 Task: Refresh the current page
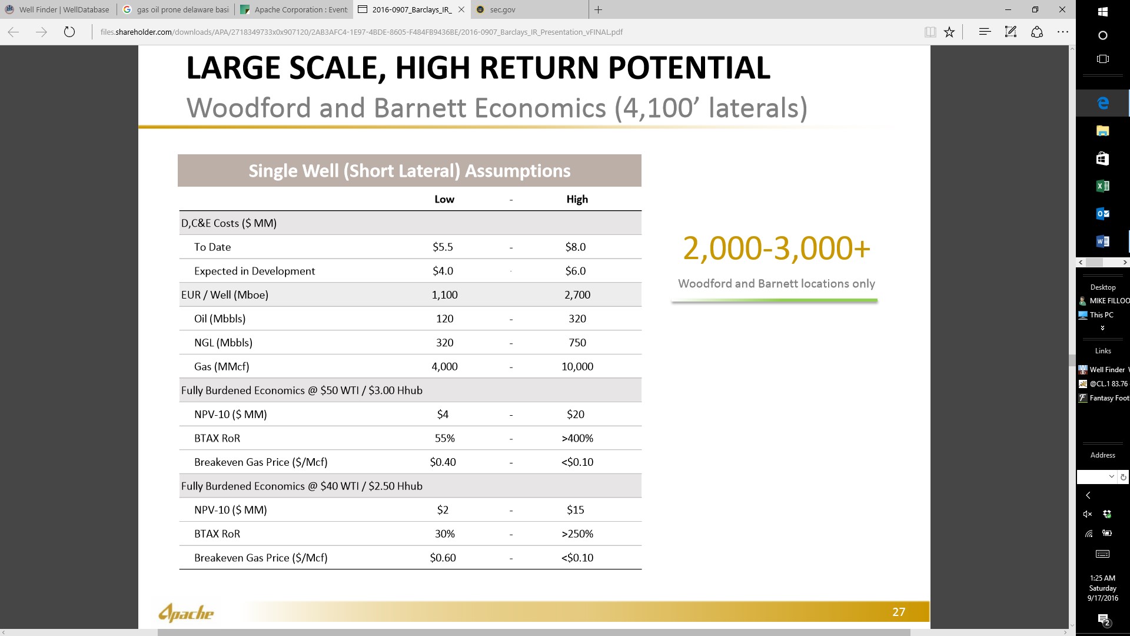pos(69,32)
